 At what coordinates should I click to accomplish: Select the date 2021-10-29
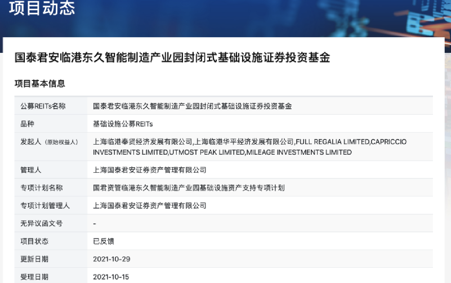coord(111,259)
